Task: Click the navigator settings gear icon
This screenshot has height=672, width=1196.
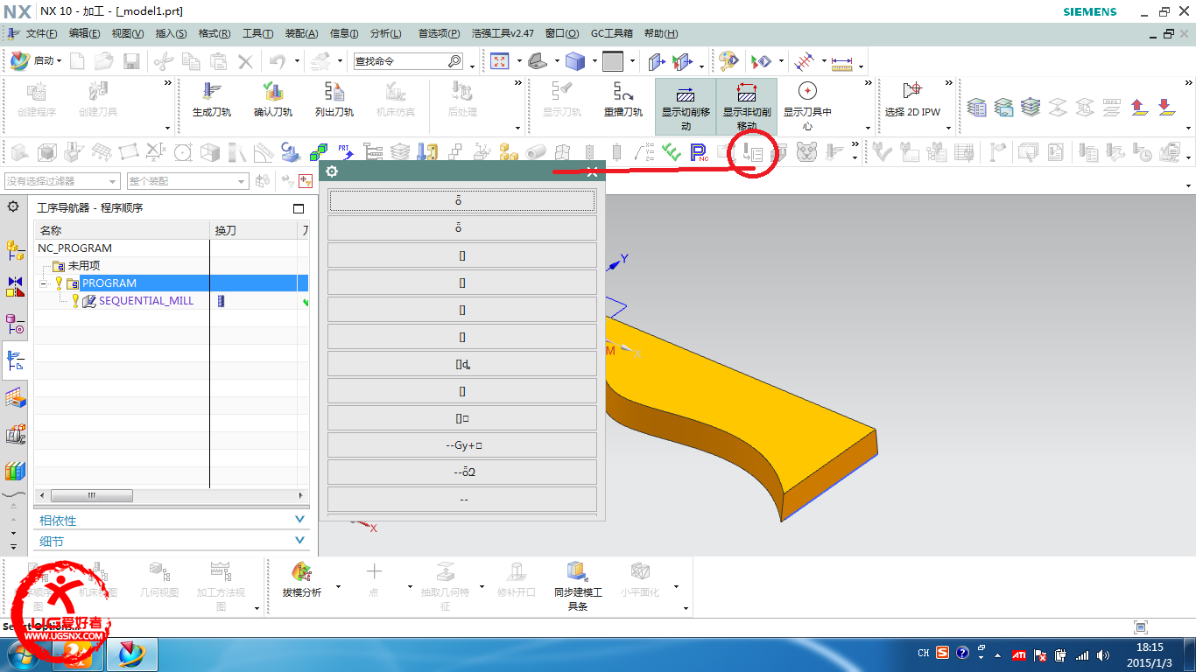Action: [x=13, y=207]
